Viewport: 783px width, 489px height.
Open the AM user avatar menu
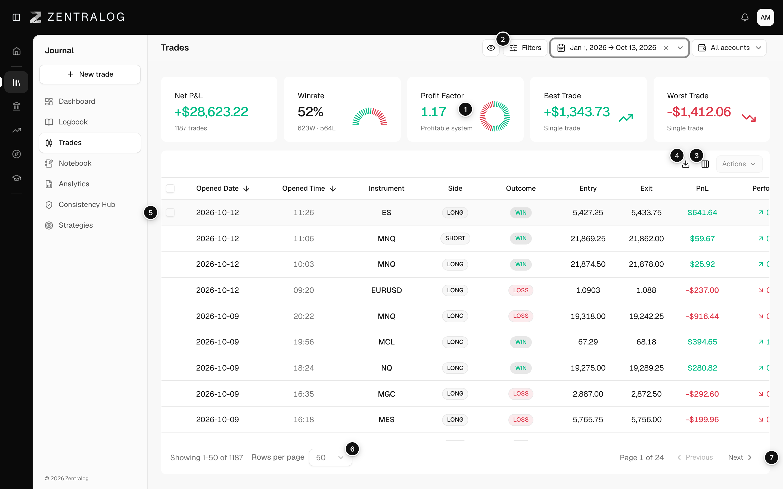[x=765, y=17]
